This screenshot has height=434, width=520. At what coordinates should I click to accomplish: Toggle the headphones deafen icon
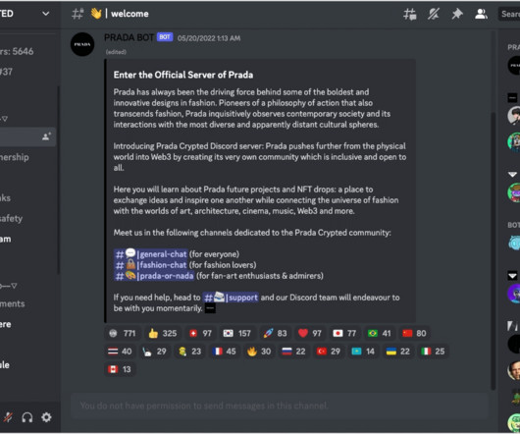[x=27, y=417]
